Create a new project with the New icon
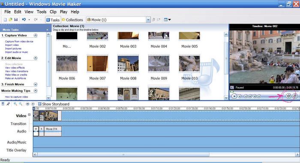300x163 pixels. [5, 20]
